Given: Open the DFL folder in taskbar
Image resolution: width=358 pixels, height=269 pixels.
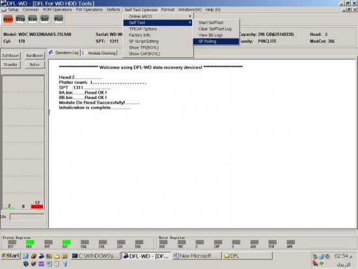Looking at the screenshot, I should click(x=247, y=256).
